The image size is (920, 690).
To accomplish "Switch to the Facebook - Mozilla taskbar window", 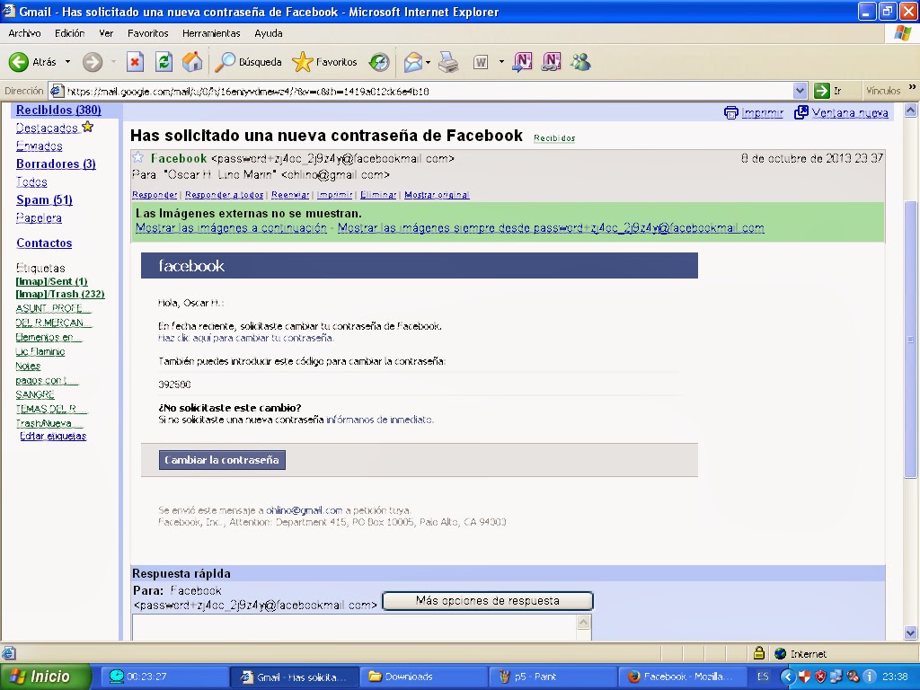I will click(x=683, y=677).
